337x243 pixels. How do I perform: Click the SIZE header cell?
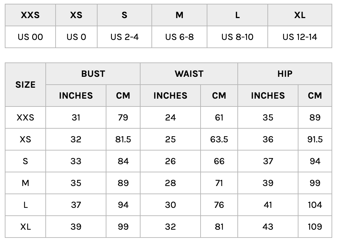[25, 85]
